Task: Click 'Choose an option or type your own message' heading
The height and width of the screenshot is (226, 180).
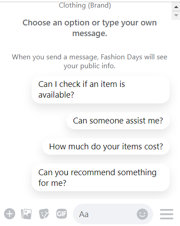Action: (90, 28)
